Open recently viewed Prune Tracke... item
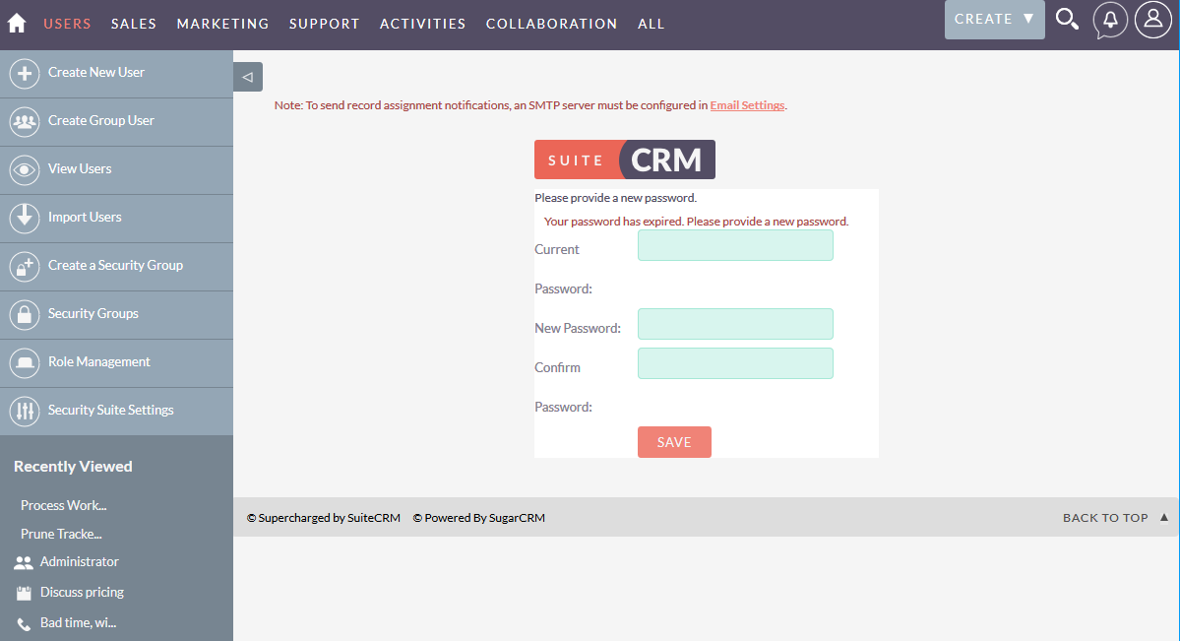The height and width of the screenshot is (641, 1180). tap(61, 534)
